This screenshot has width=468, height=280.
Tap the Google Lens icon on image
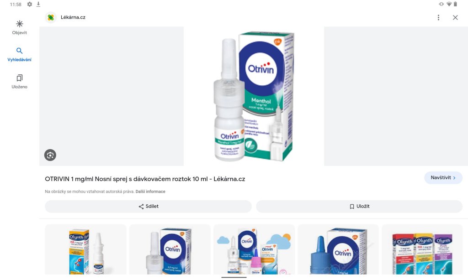[x=50, y=155]
